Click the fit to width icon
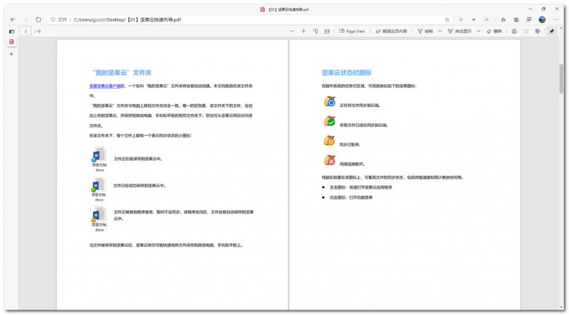The height and width of the screenshot is (315, 569). click(x=327, y=31)
